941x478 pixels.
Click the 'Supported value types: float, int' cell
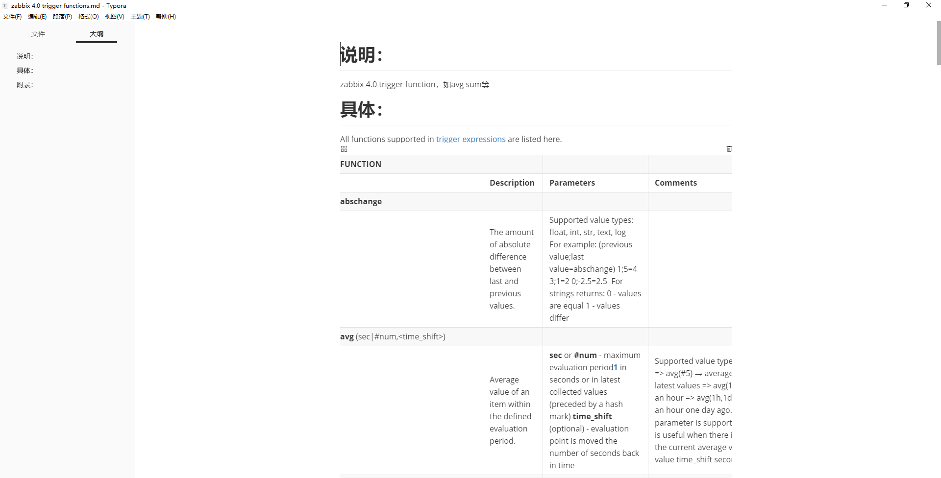pyautogui.click(x=595, y=269)
